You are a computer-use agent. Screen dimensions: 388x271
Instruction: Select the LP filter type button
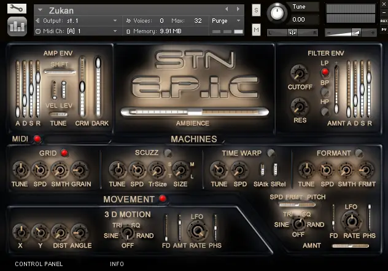click(325, 72)
